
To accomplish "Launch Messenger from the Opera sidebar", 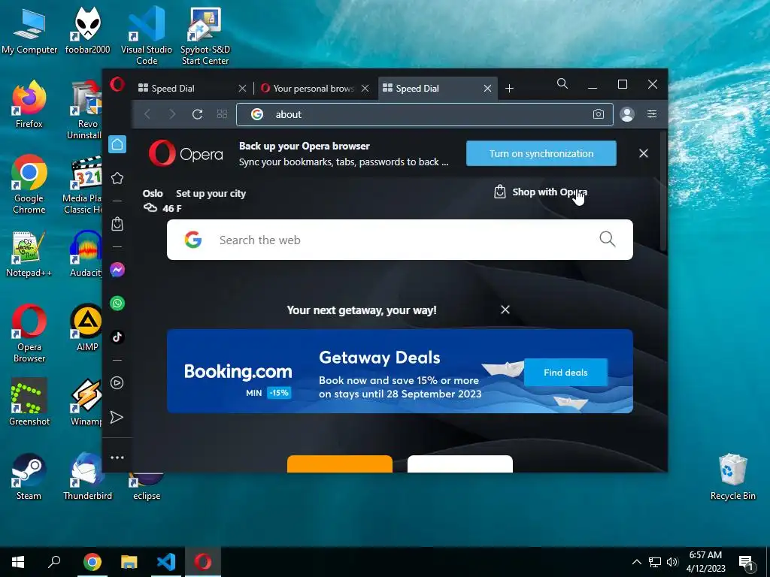I will pos(117,270).
